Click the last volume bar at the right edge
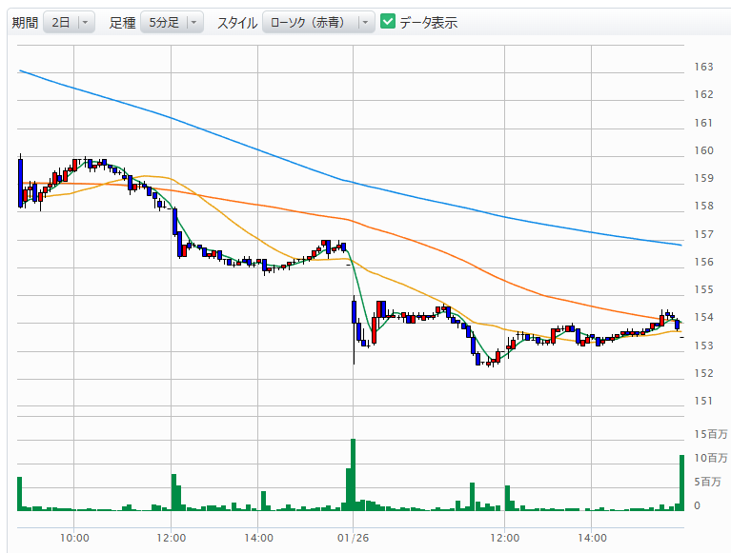This screenshot has height=553, width=731. 682,483
